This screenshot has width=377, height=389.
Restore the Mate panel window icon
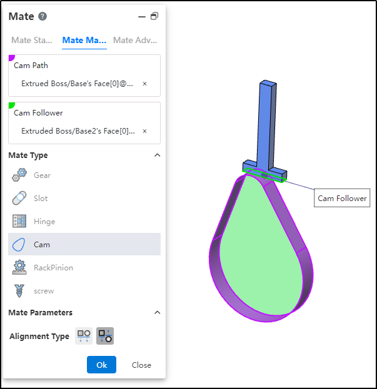click(x=154, y=16)
